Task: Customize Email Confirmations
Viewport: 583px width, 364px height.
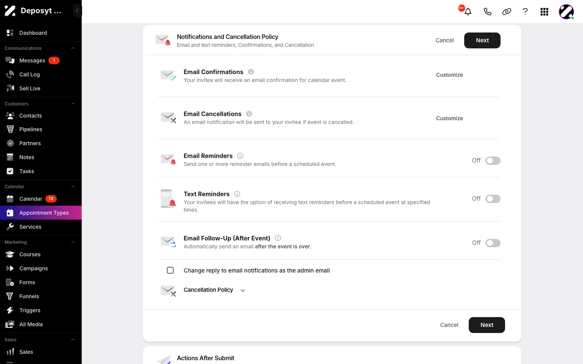Action: tap(449, 75)
